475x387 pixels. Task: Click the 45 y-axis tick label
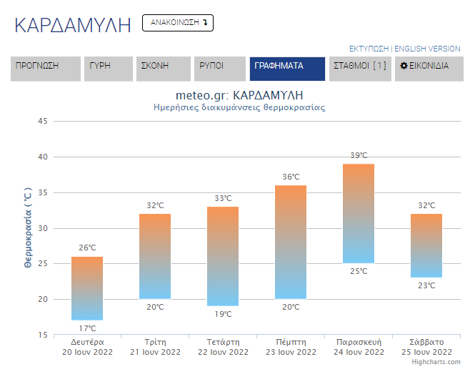[x=43, y=122]
